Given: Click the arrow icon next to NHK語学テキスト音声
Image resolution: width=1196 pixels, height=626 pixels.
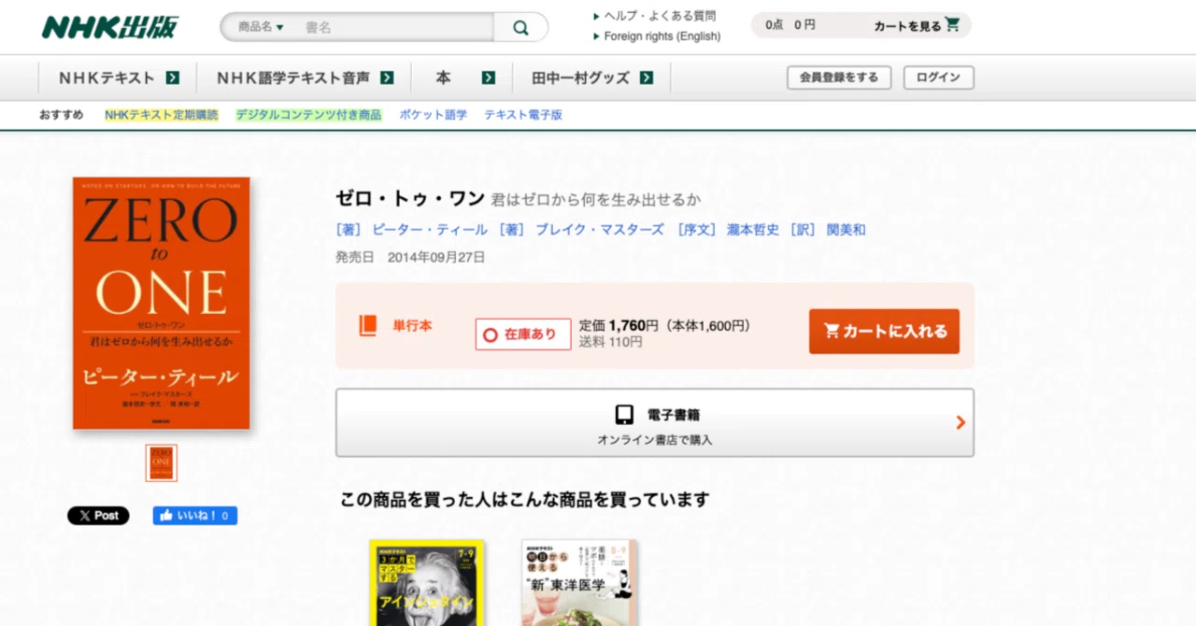Looking at the screenshot, I should pos(387,78).
